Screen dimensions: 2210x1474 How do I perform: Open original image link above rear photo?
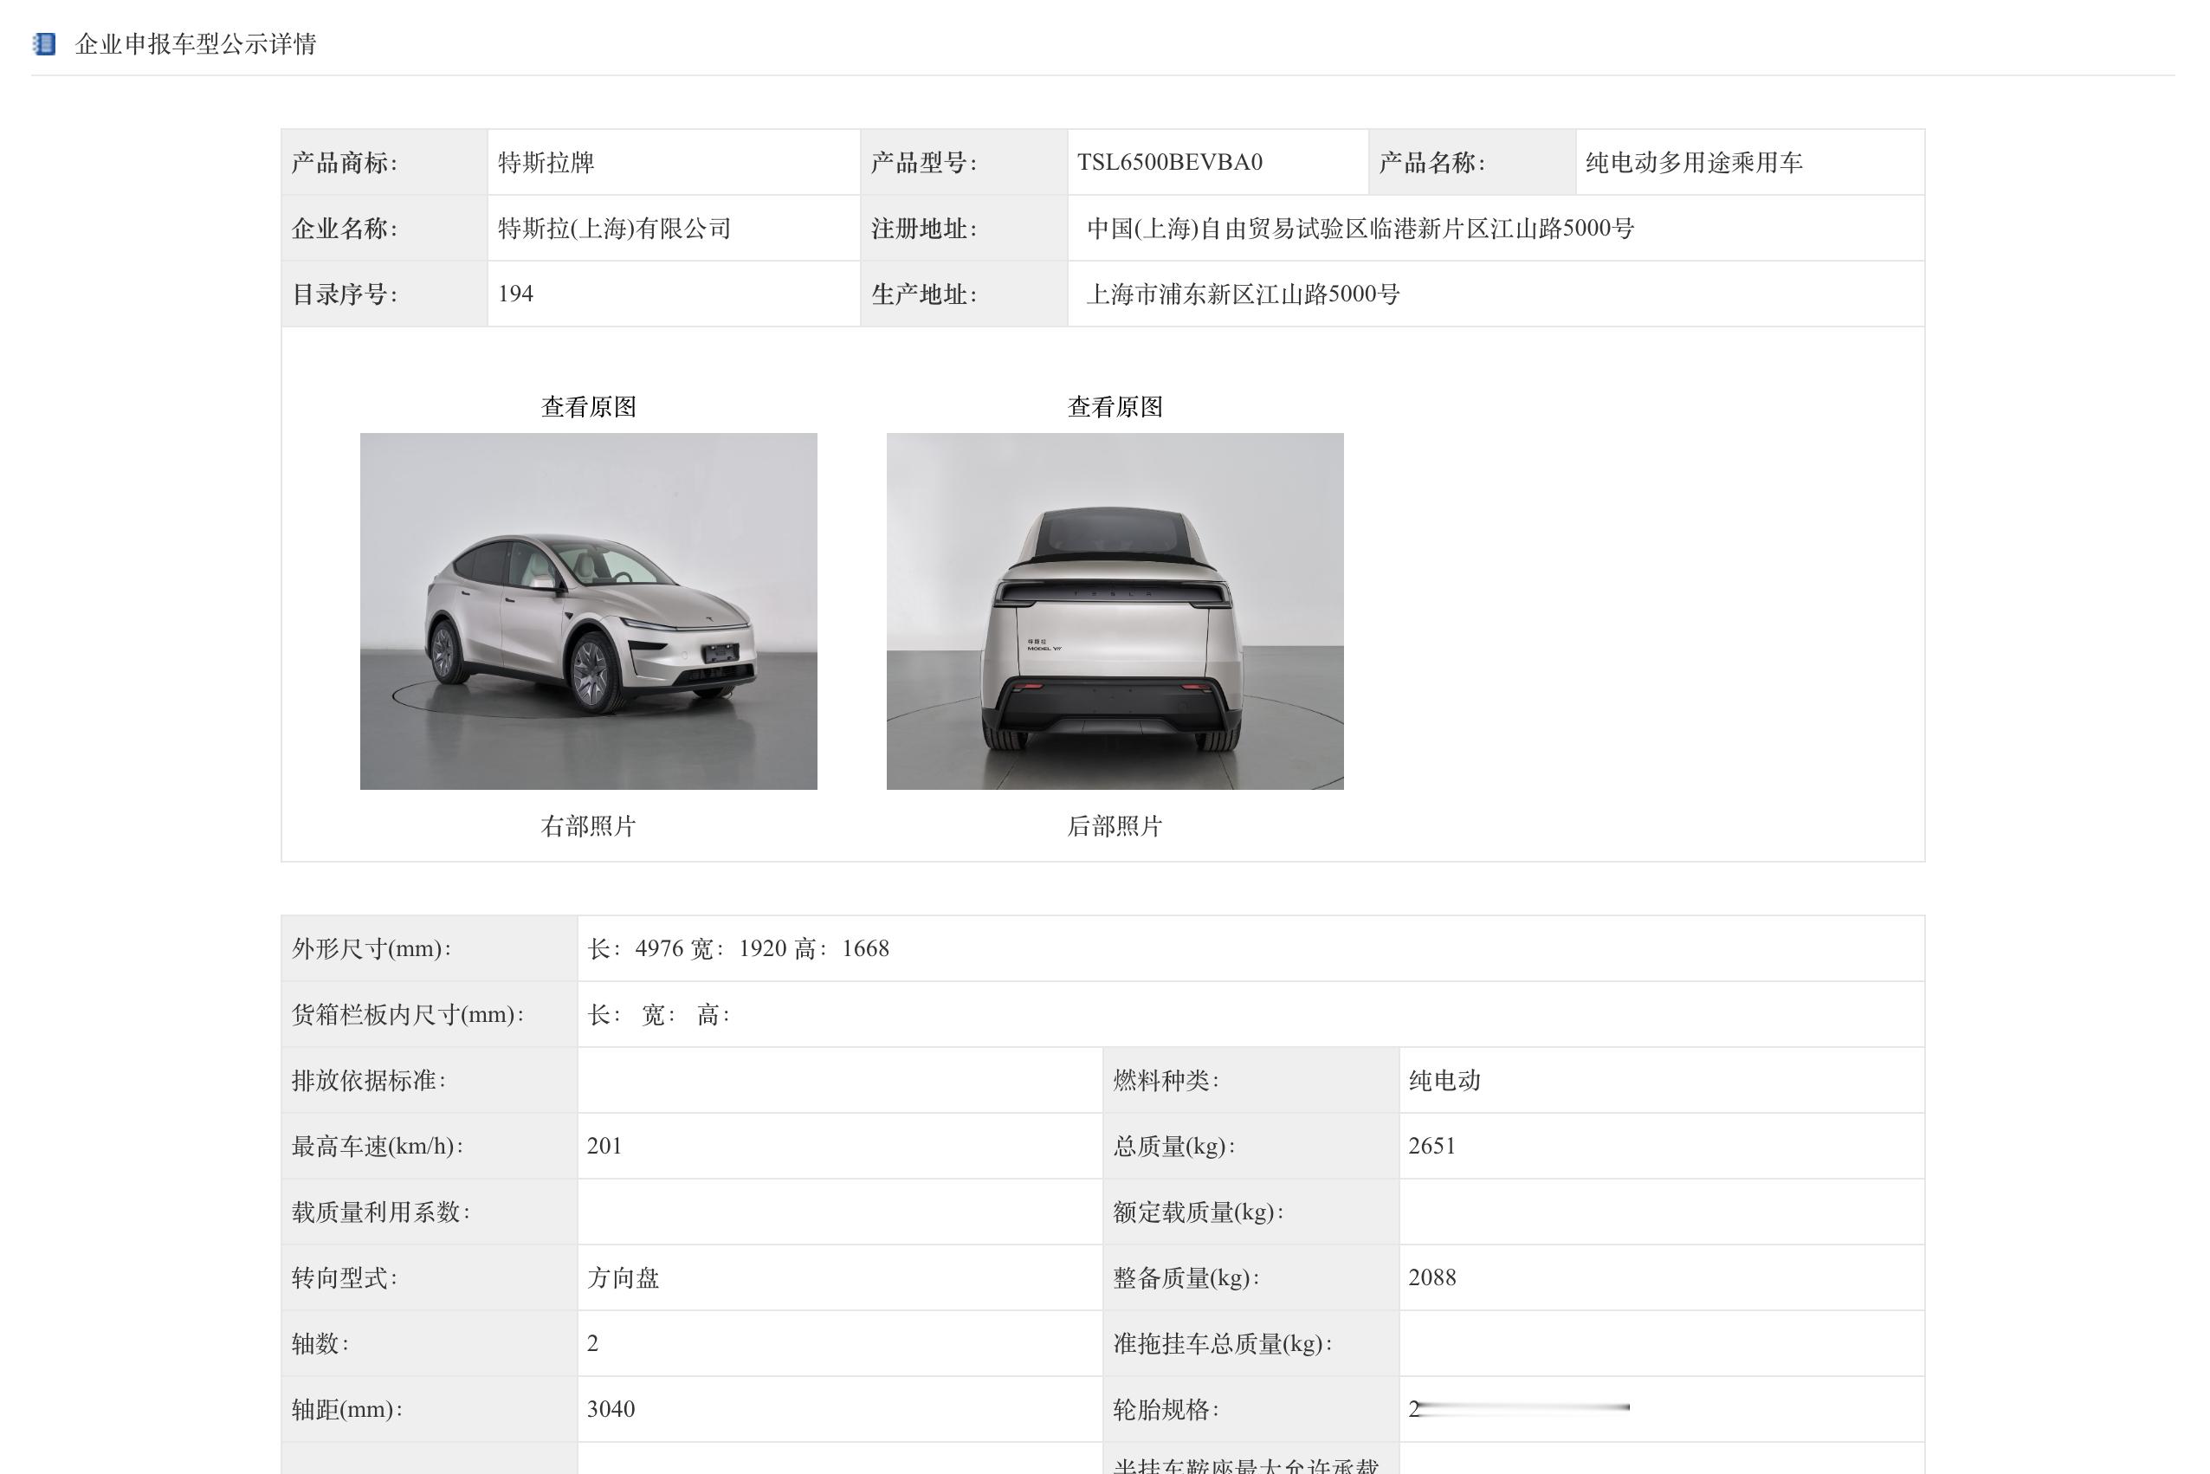(x=1115, y=407)
